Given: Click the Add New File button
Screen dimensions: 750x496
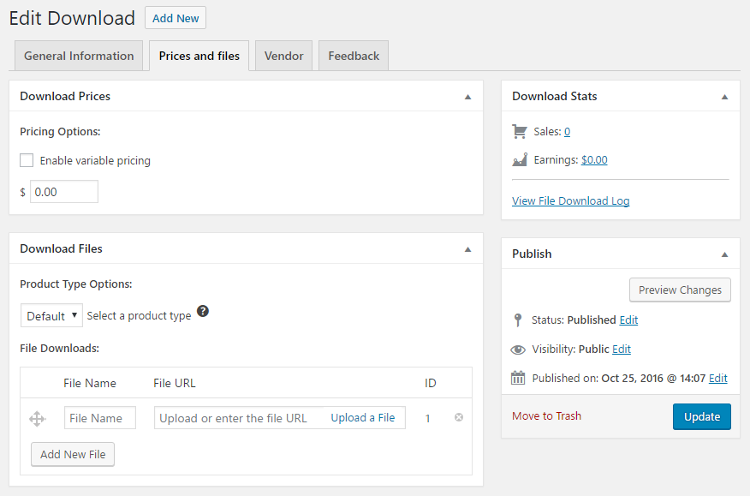Looking at the screenshot, I should pyautogui.click(x=73, y=454).
